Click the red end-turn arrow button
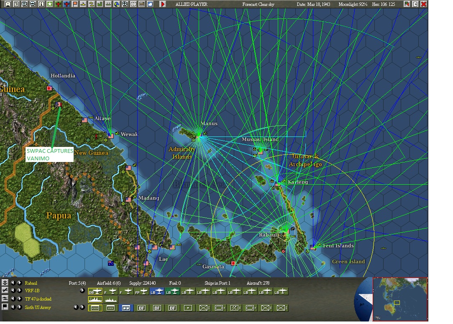The height and width of the screenshot is (324, 453). 163,4
